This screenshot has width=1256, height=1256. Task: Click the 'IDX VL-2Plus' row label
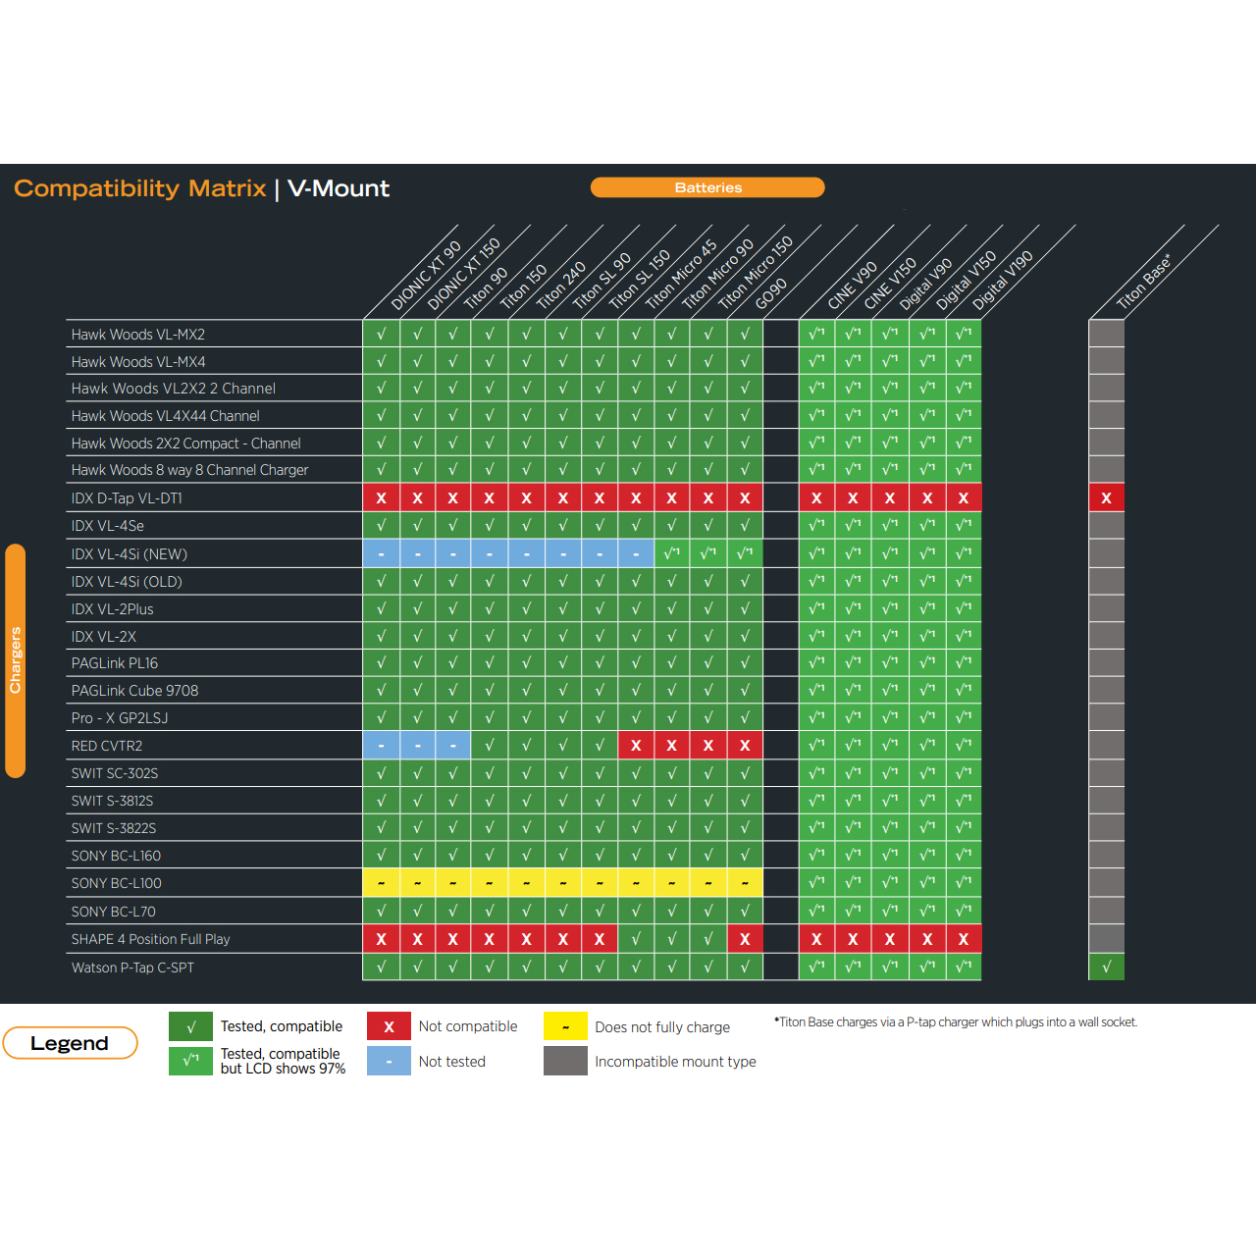[x=113, y=609]
